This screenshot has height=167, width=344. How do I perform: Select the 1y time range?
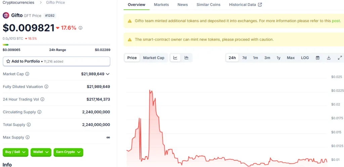pyautogui.click(x=278, y=58)
